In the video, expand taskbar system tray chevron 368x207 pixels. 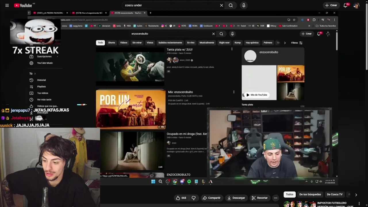tap(306, 181)
